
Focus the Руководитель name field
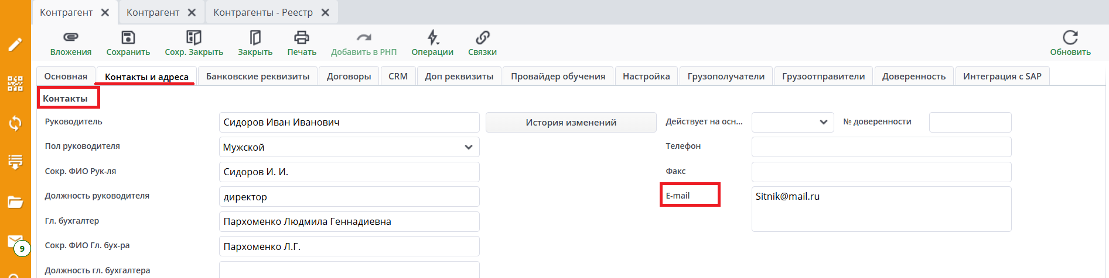(x=349, y=123)
